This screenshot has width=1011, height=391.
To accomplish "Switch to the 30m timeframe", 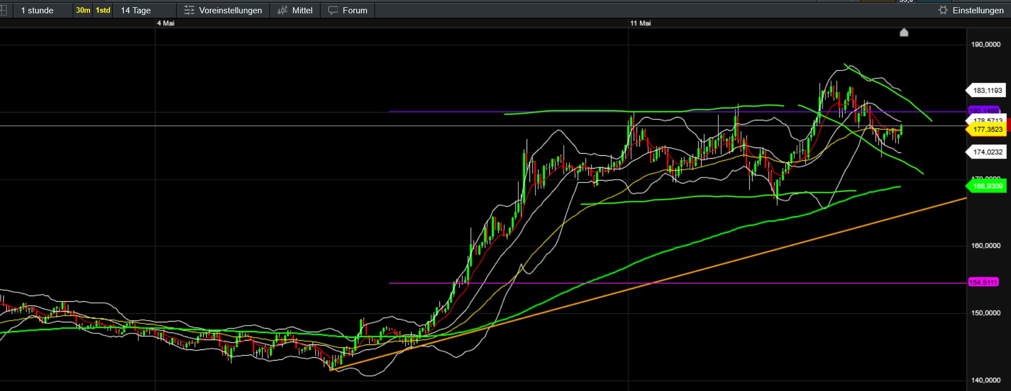I will (x=83, y=10).
